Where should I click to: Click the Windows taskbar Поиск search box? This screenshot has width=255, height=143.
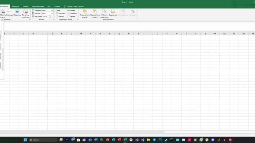coord(43,140)
